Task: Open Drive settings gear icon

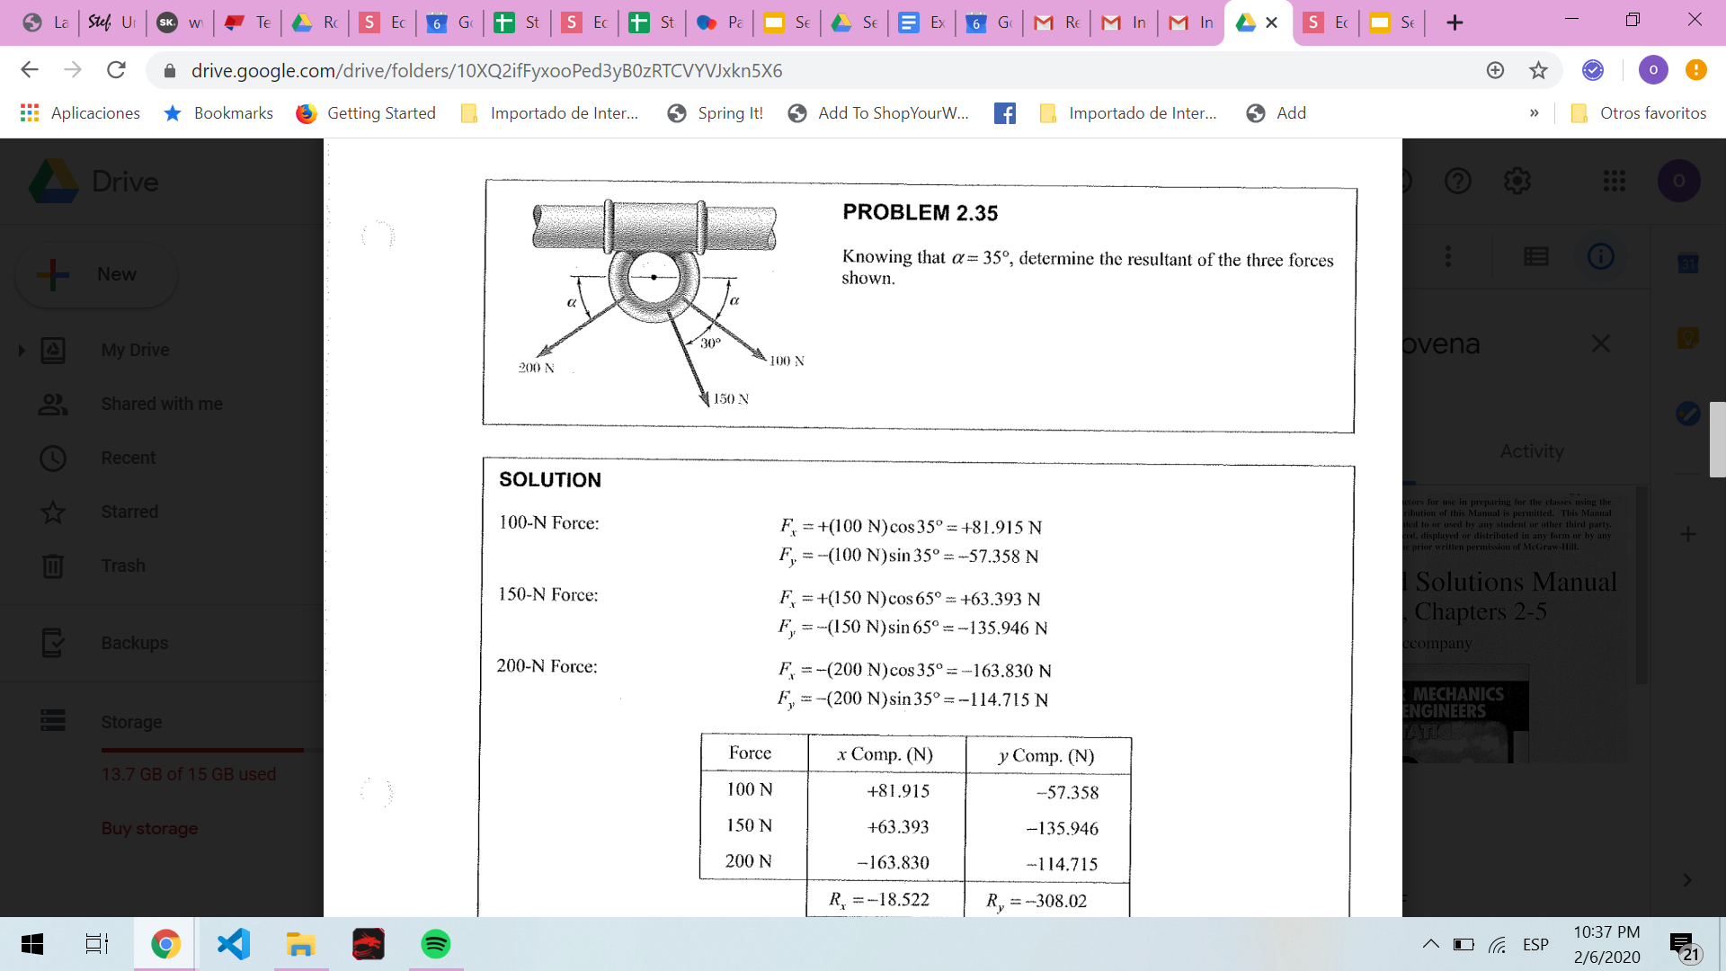Action: (1517, 182)
